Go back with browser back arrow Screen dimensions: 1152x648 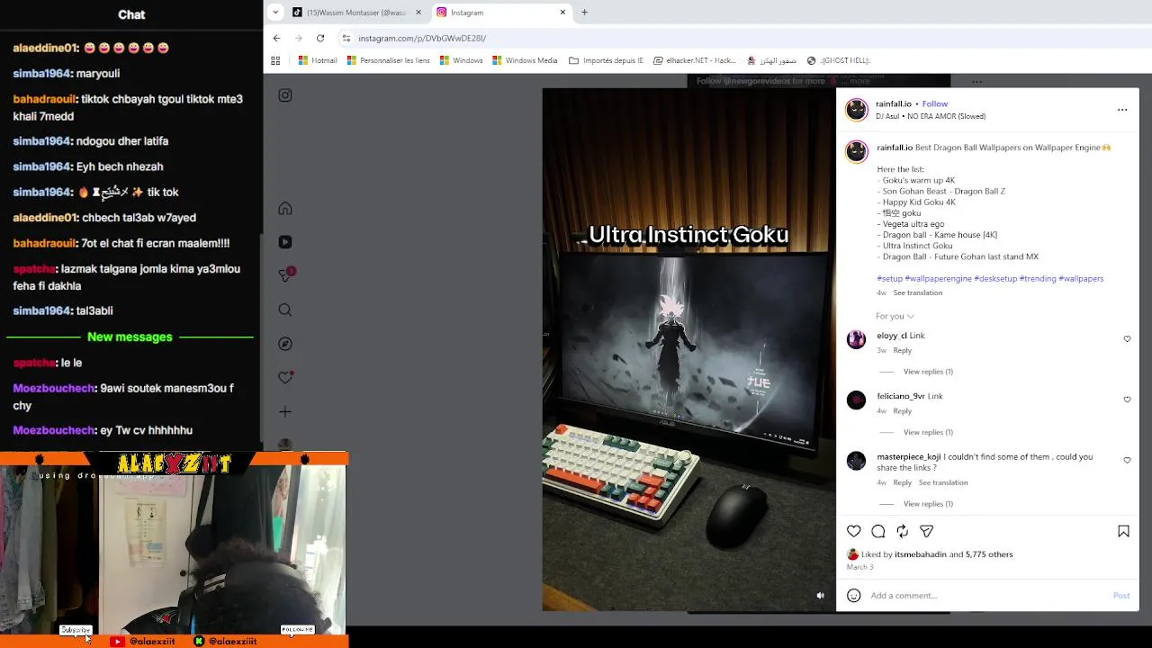pos(276,38)
